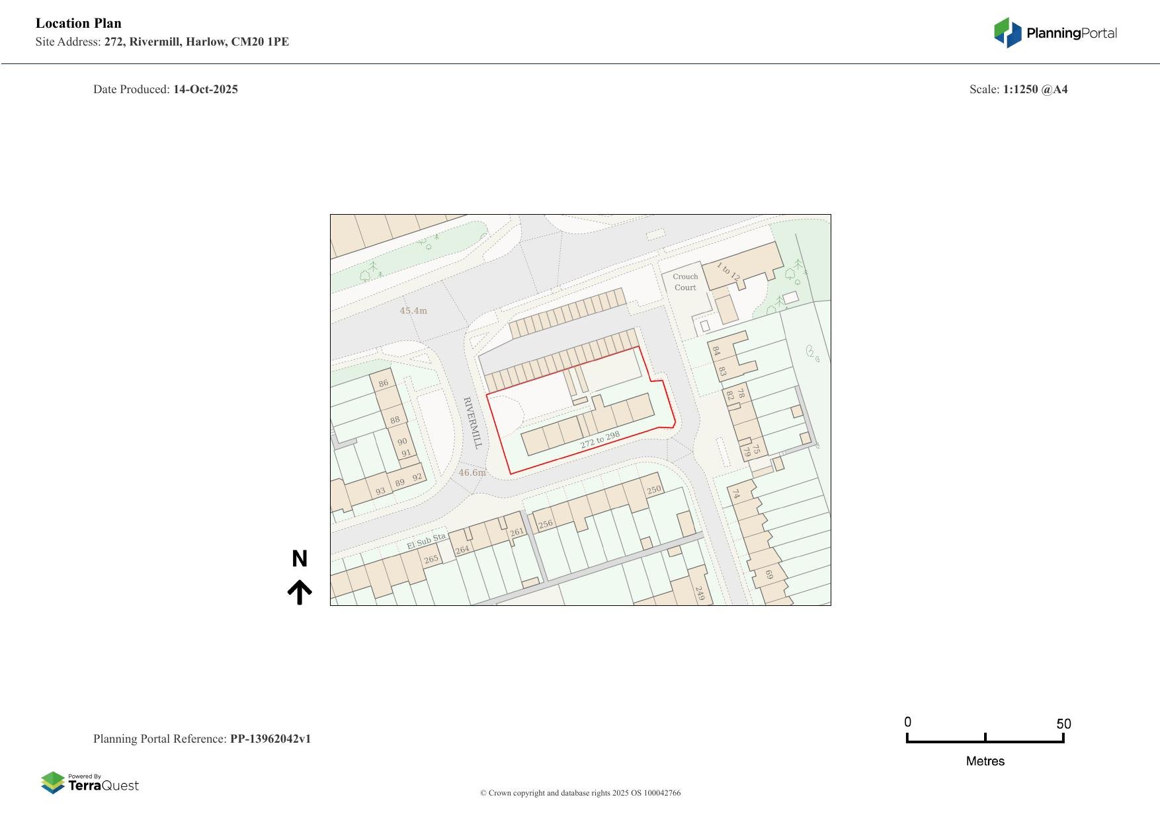Click the green Planning Portal emblem mark

1002,30
